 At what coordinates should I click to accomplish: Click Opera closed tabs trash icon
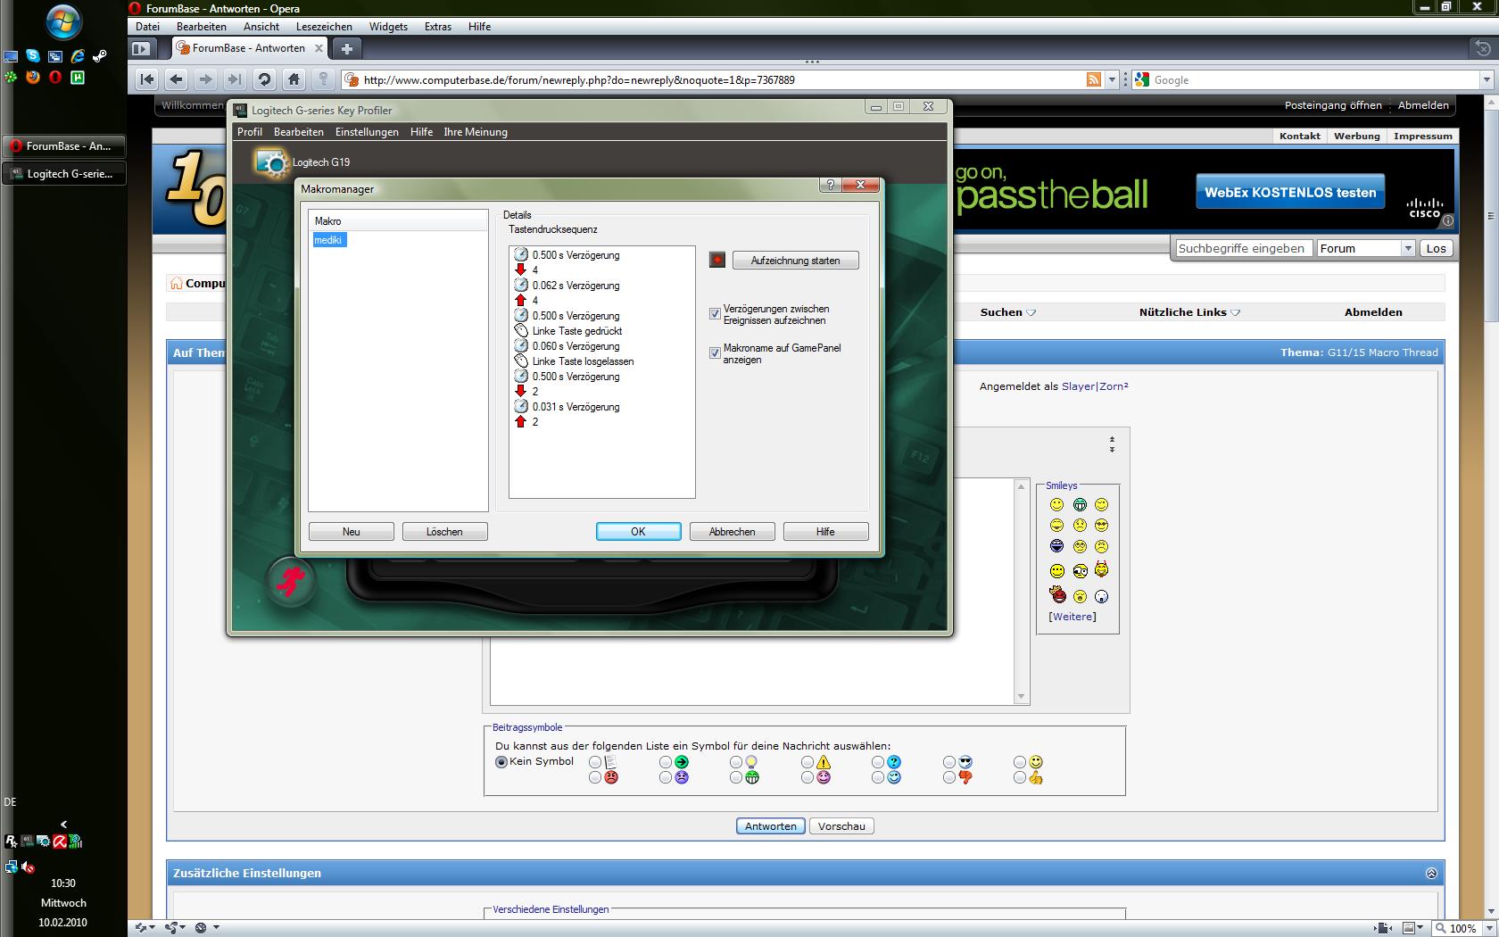point(1481,47)
